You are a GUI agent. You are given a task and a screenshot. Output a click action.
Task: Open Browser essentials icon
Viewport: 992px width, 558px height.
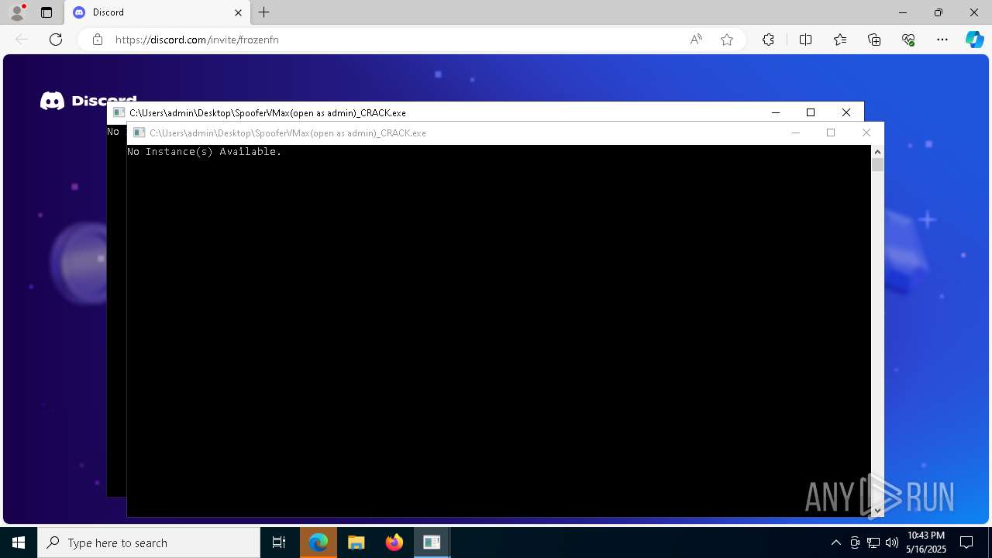[908, 40]
